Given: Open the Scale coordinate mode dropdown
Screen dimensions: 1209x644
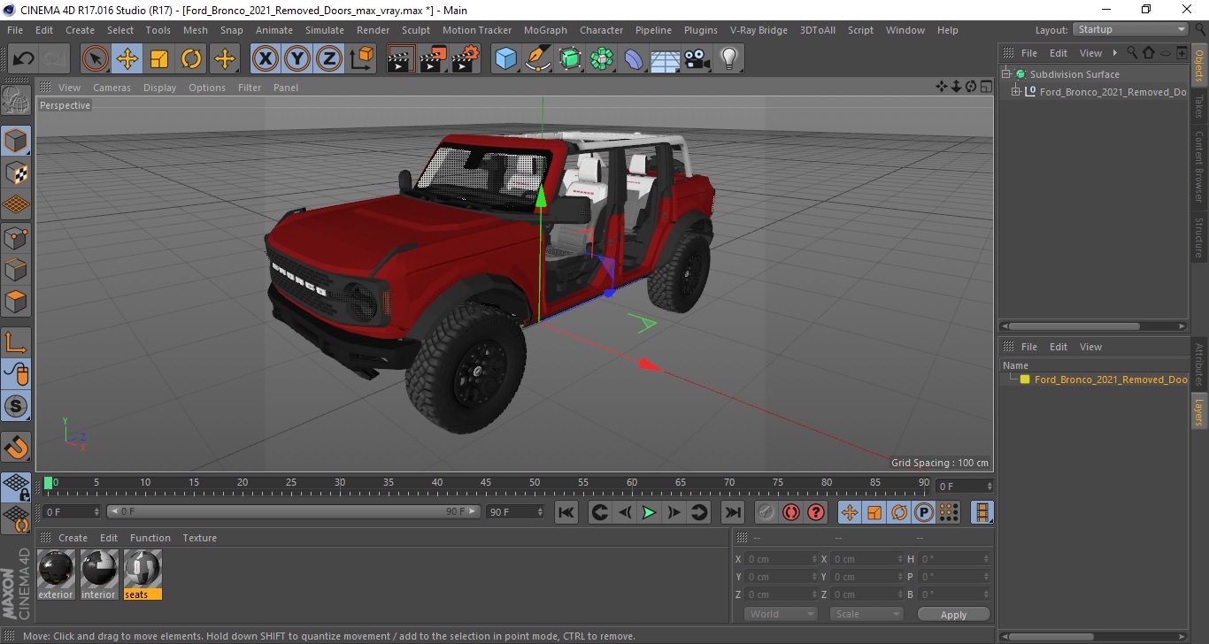Looking at the screenshot, I should [x=866, y=614].
